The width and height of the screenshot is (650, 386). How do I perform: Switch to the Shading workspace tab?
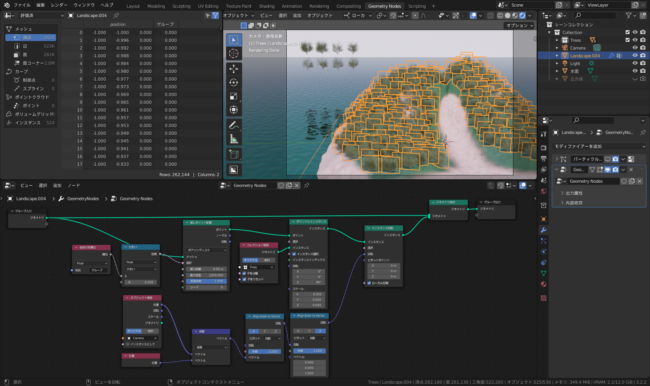[267, 6]
